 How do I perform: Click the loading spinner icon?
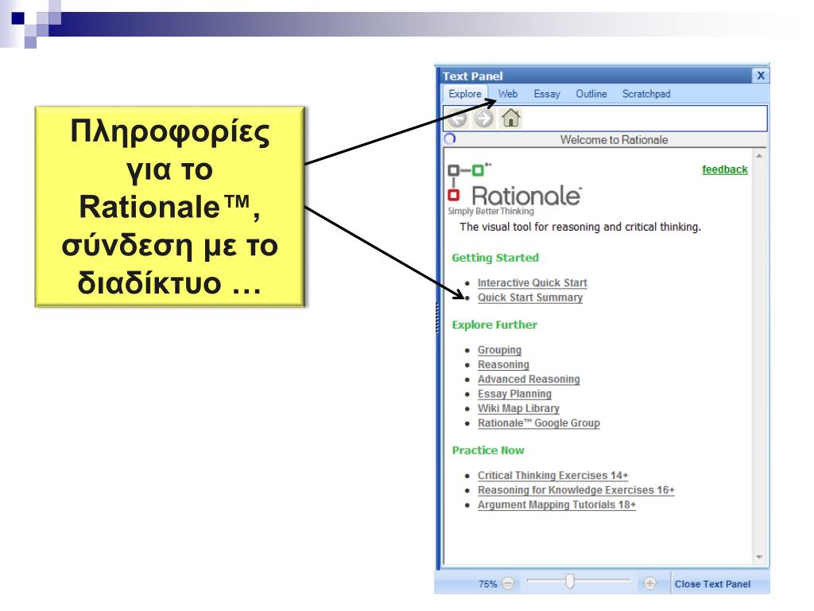[450, 138]
